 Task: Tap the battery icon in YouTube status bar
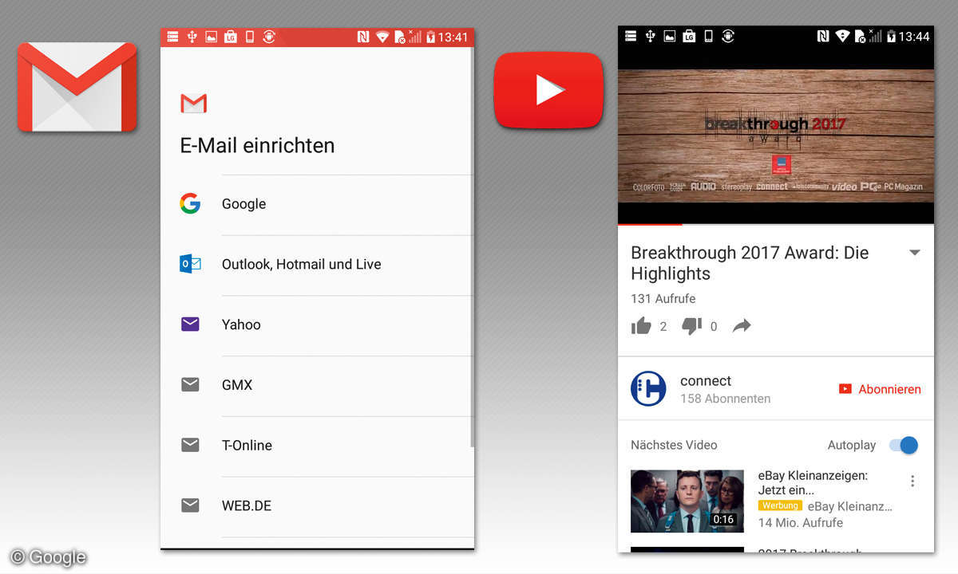[891, 37]
